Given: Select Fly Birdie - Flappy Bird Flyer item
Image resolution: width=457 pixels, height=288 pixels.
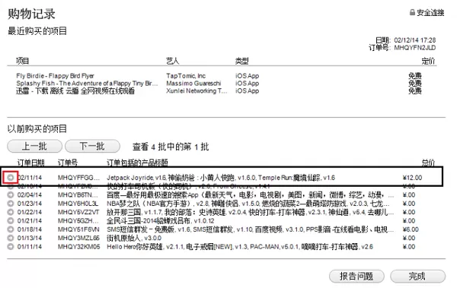Looking at the screenshot, I should pos(55,76).
